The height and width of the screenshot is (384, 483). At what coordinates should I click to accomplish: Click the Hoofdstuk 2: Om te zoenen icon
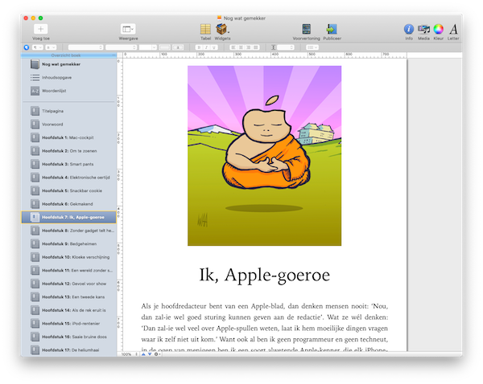[35, 151]
